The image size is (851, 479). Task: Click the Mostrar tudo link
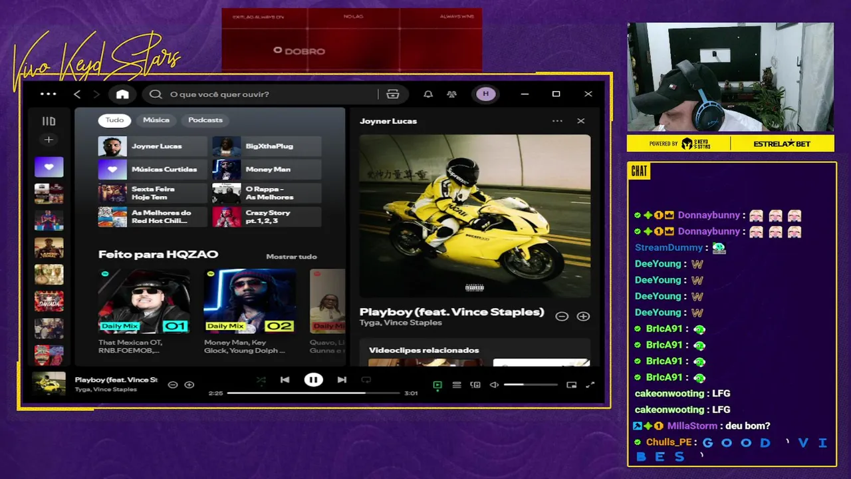pos(291,256)
